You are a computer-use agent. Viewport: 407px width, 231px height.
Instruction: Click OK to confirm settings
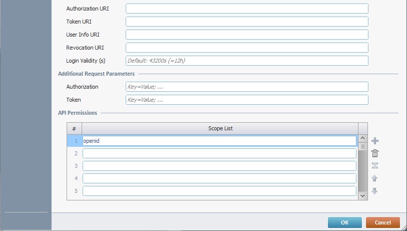345,222
